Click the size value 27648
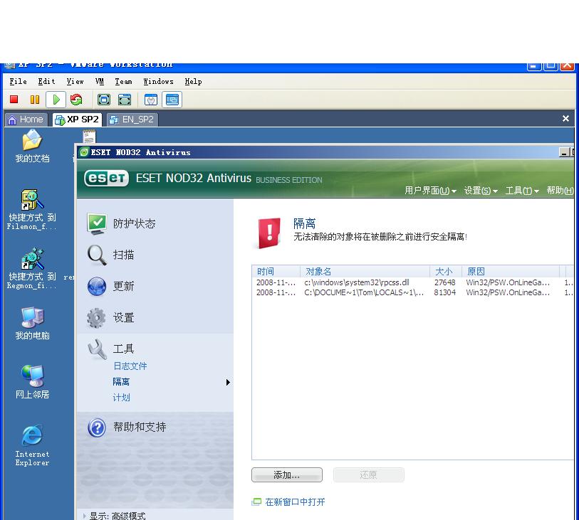This screenshot has height=520, width=579. coord(444,282)
